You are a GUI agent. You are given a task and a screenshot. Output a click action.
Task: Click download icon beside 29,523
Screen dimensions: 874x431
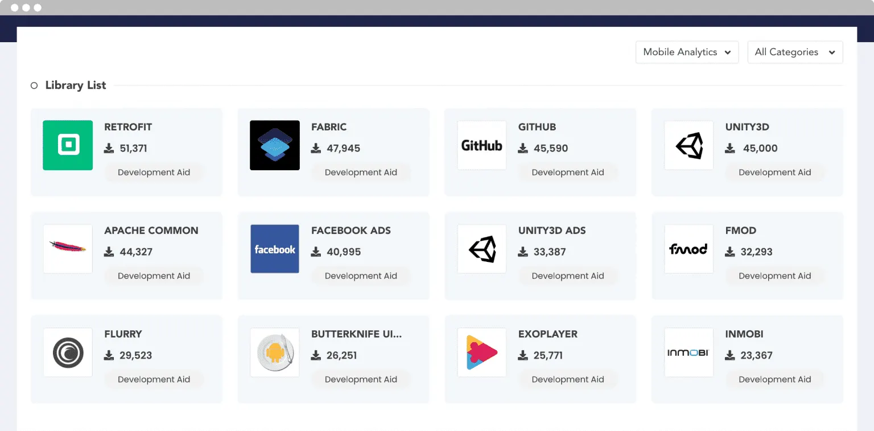coord(109,356)
